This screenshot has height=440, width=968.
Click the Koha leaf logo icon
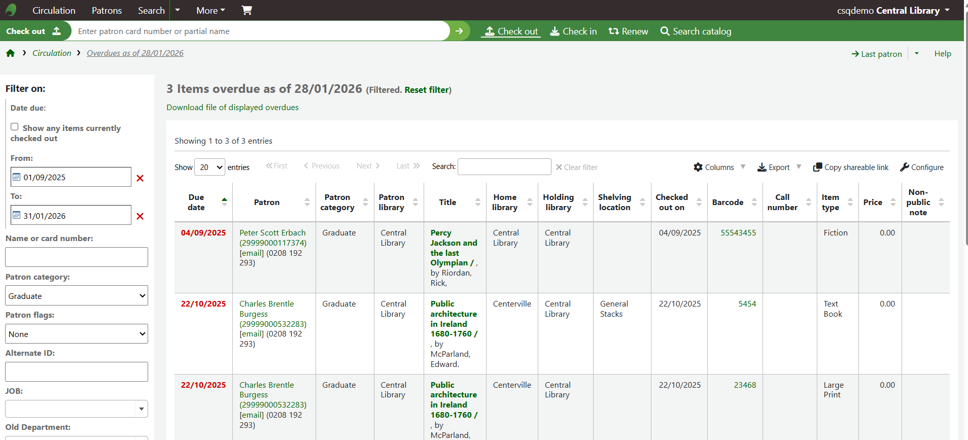click(11, 10)
